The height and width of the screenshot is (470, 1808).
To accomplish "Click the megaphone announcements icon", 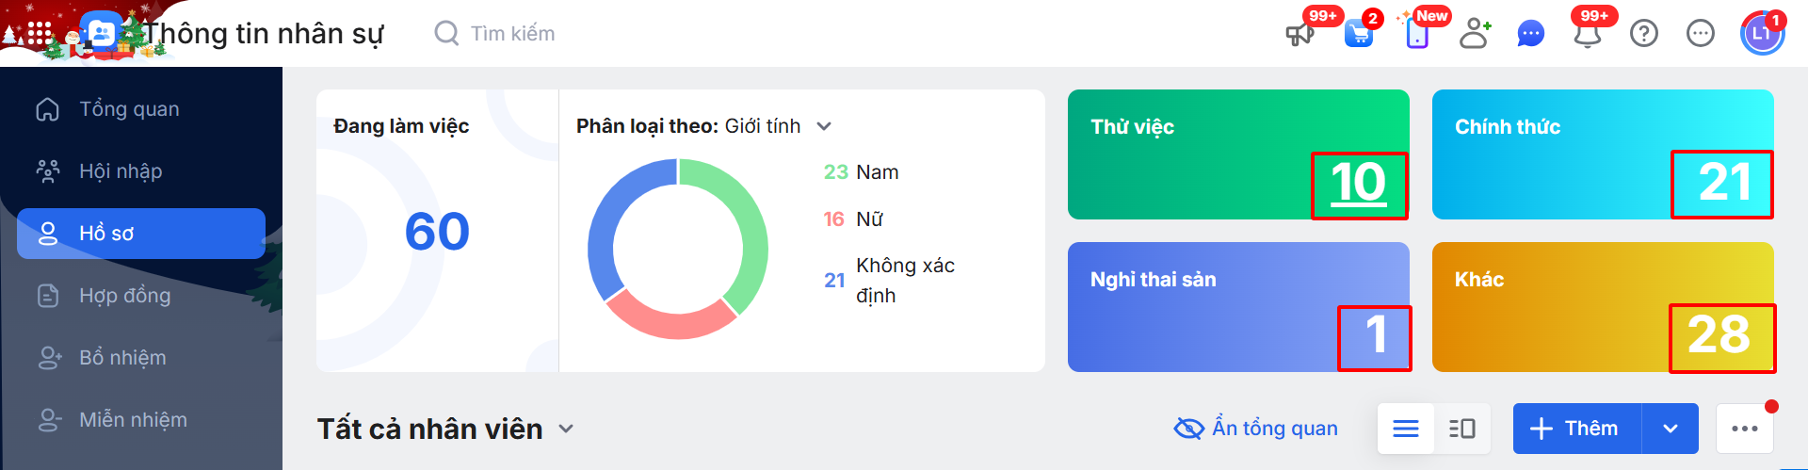I will [1299, 34].
